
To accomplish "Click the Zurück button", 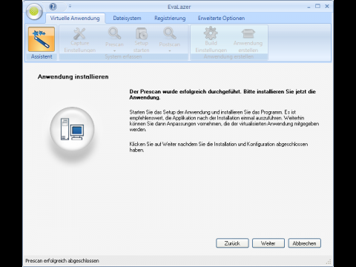I will [232, 243].
